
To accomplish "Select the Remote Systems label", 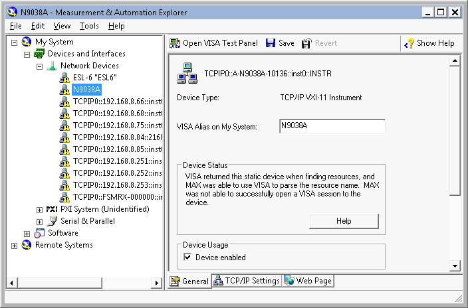I will [64, 245].
